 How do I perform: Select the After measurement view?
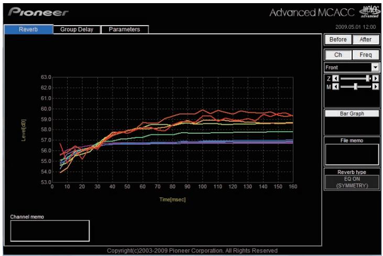point(366,40)
